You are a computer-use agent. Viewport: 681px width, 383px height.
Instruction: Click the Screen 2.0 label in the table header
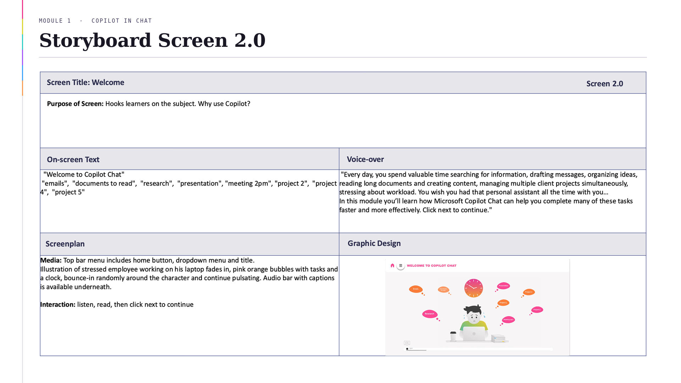[x=605, y=84]
